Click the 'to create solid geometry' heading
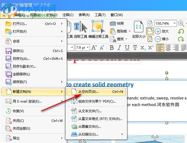Viewport: 187px width, 143px height. 100,85
